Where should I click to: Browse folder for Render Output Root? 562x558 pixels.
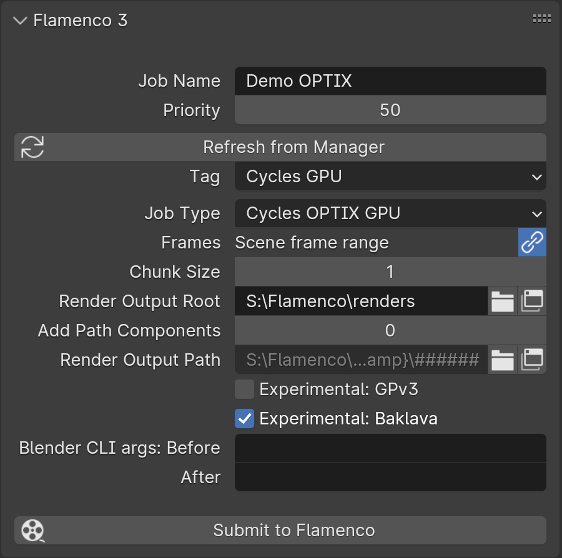click(x=502, y=301)
